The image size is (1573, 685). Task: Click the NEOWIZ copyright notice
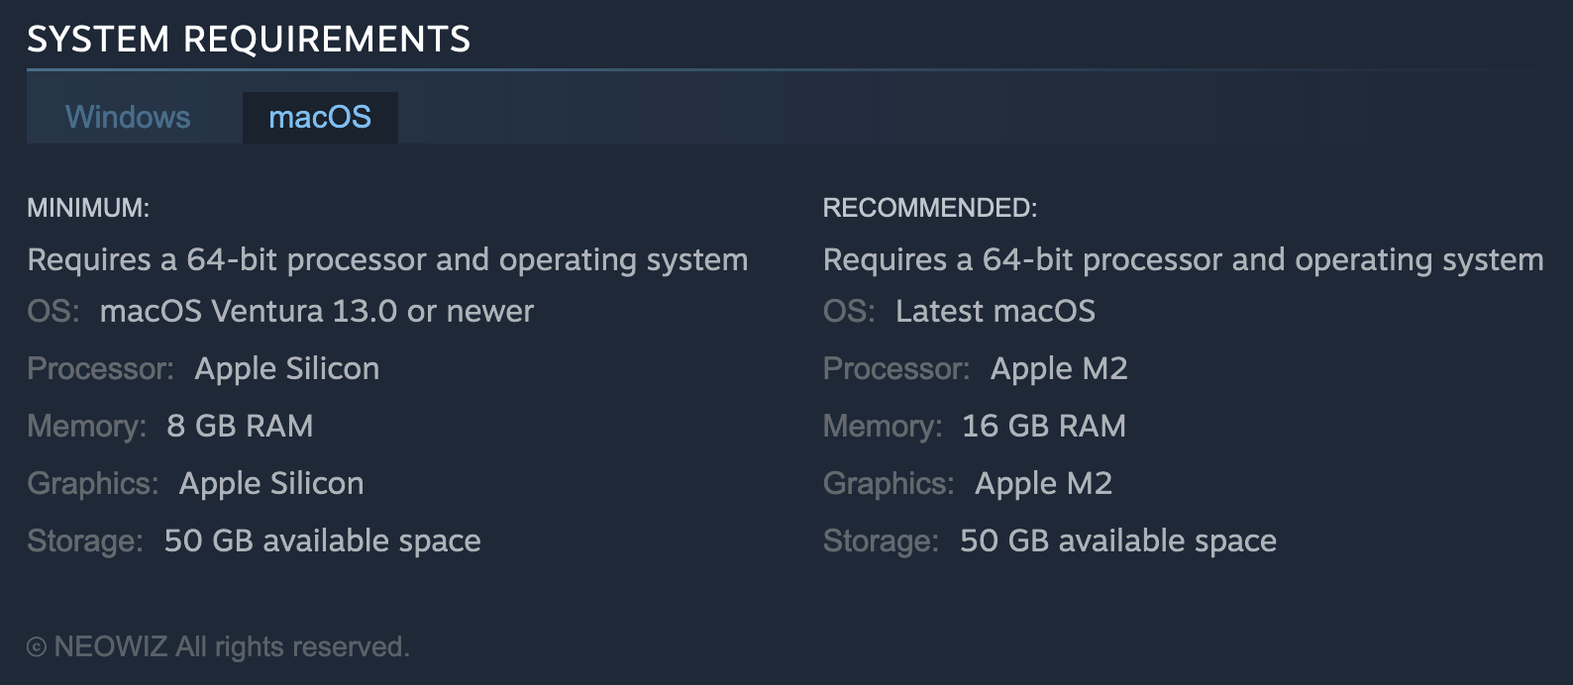(218, 646)
